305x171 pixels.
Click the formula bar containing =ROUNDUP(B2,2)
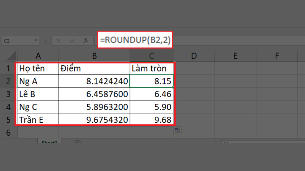[135, 40]
